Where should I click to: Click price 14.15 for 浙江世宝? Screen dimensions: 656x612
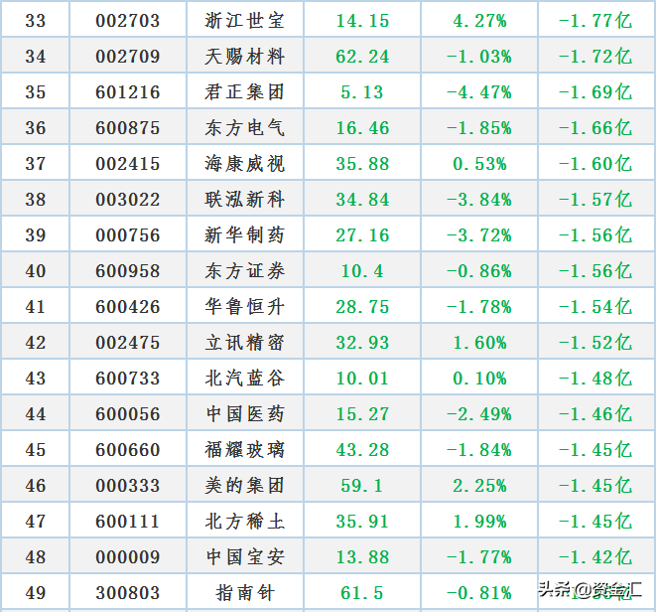[362, 21]
